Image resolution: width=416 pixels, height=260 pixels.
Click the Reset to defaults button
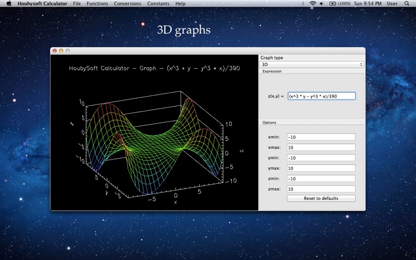(x=321, y=198)
